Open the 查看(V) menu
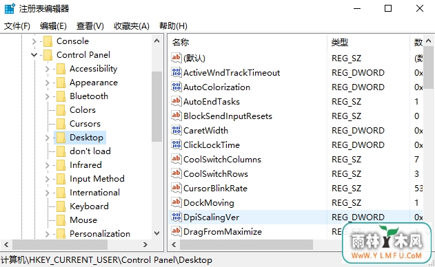Image resolution: width=435 pixels, height=267 pixels. 90,26
